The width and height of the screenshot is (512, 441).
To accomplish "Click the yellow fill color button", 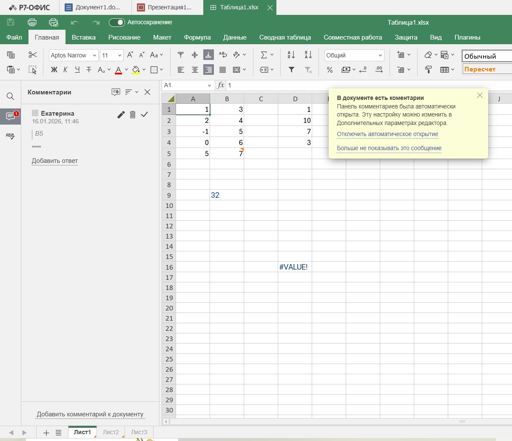I will coord(136,70).
